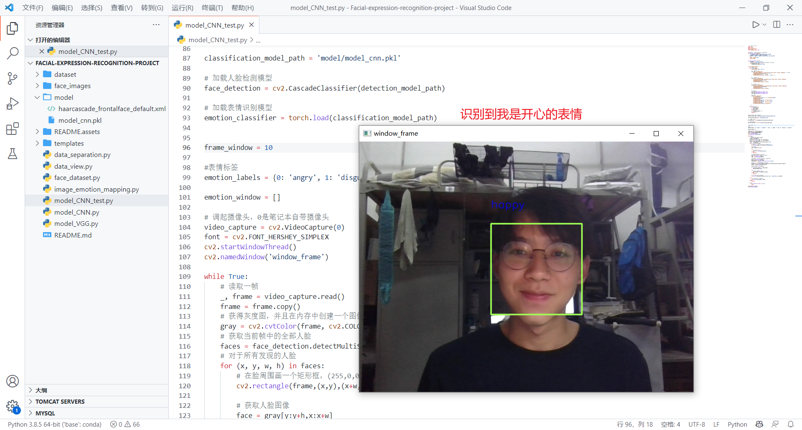Click the UTF-8 encoding selector
Screen dimensions: 802x430
click(697, 425)
